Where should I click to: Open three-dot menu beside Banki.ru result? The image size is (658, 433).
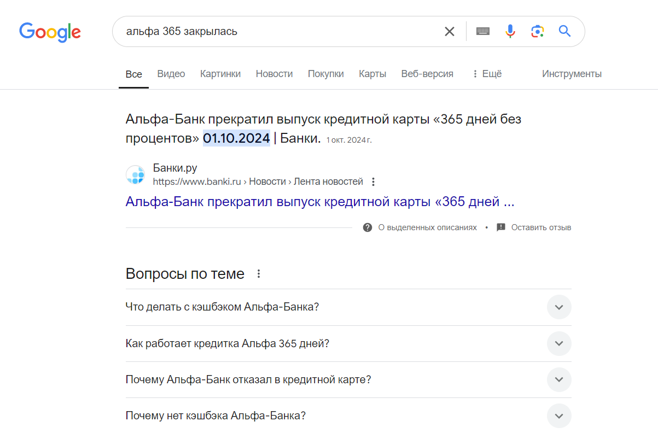point(374,182)
